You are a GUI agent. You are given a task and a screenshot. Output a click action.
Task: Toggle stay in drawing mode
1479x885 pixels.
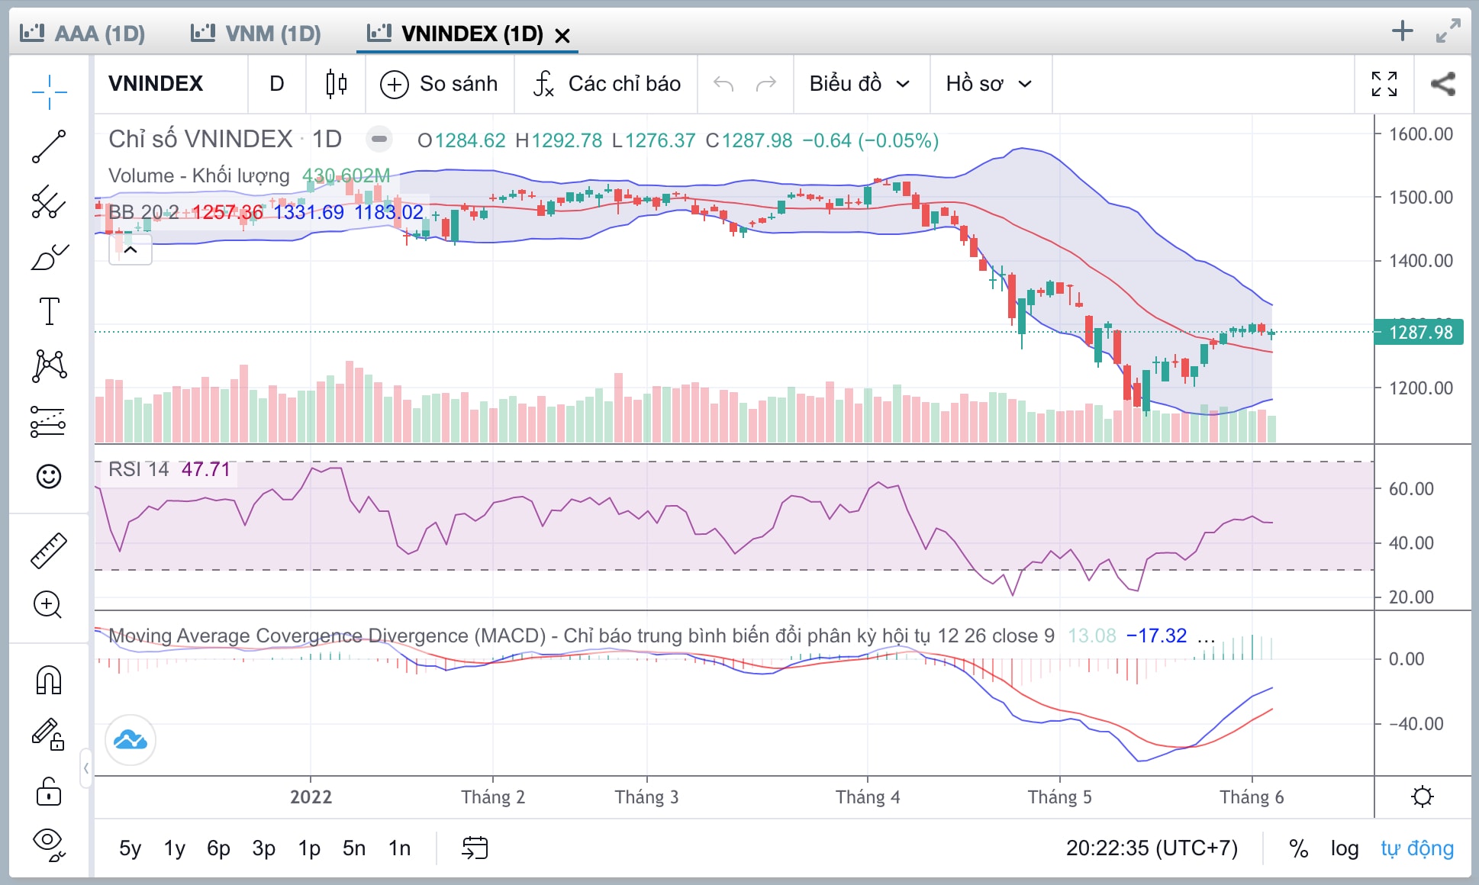(48, 734)
